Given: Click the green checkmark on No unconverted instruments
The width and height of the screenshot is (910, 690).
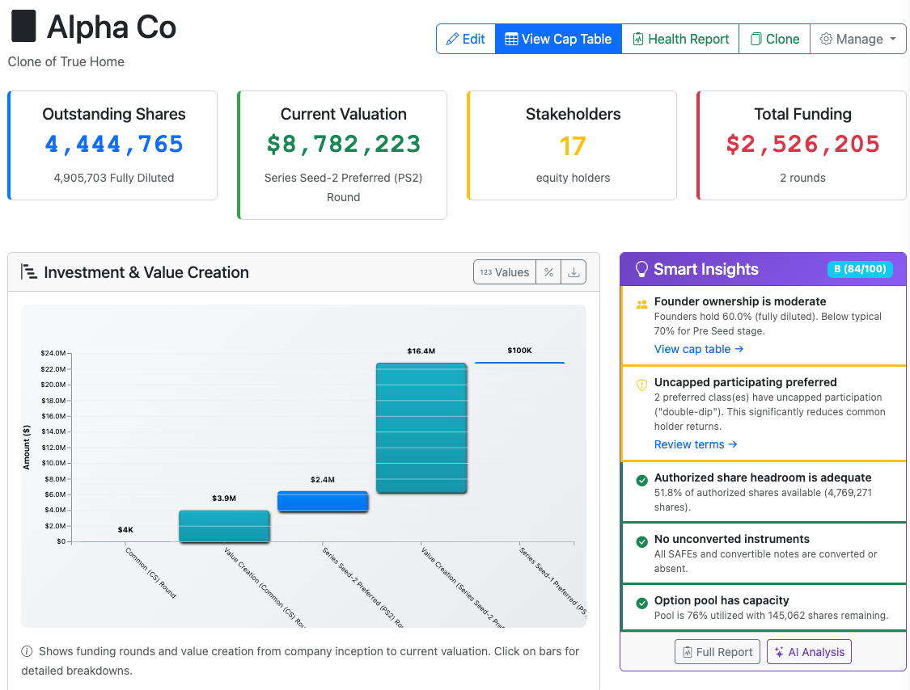Looking at the screenshot, I should point(641,541).
